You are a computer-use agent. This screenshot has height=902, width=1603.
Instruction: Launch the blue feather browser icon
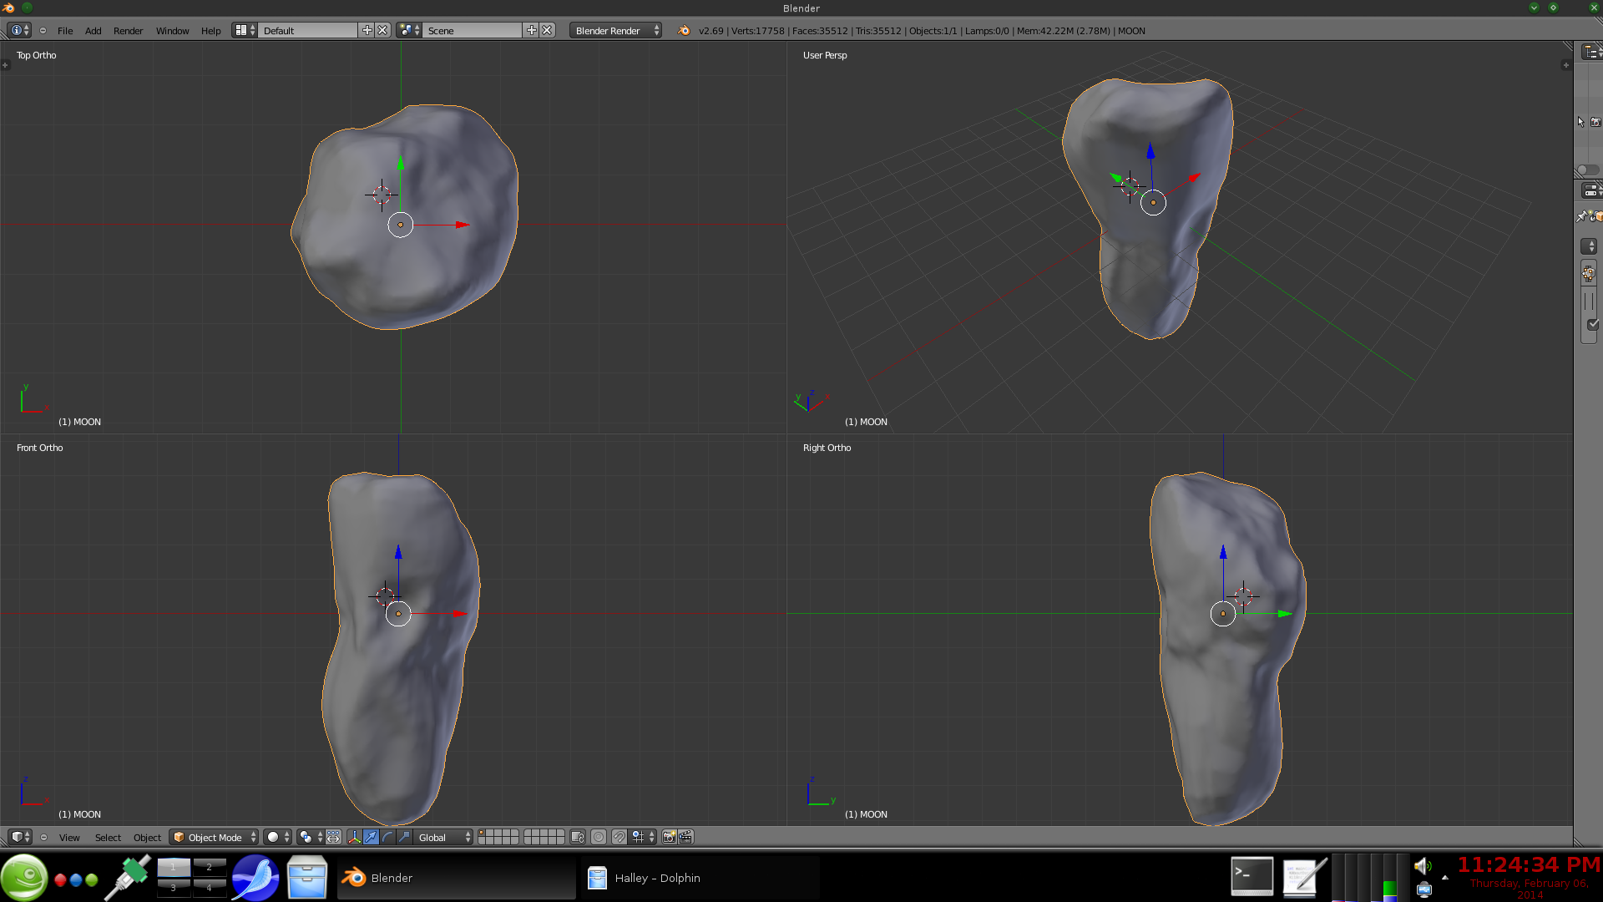[255, 878]
